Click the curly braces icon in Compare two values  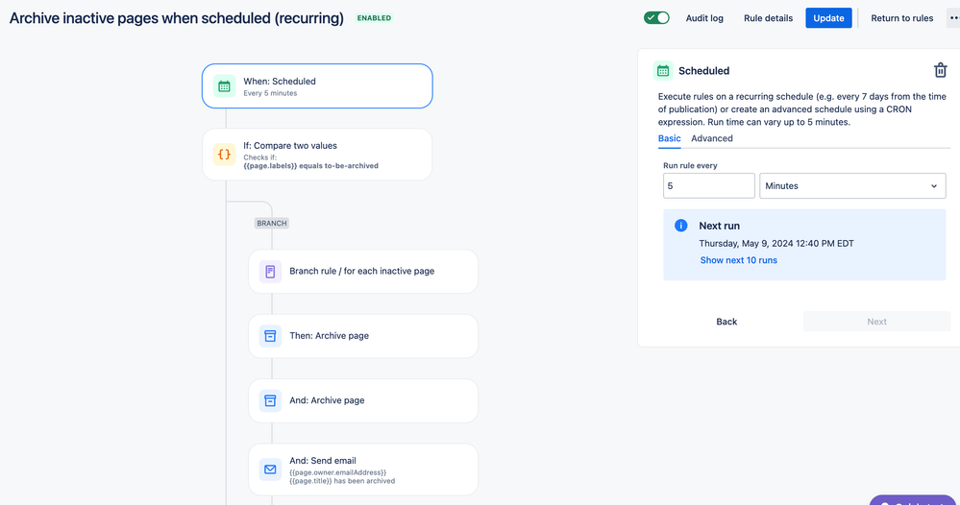coord(224,155)
